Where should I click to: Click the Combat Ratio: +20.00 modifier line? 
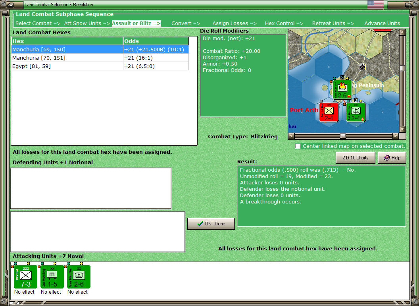231,51
